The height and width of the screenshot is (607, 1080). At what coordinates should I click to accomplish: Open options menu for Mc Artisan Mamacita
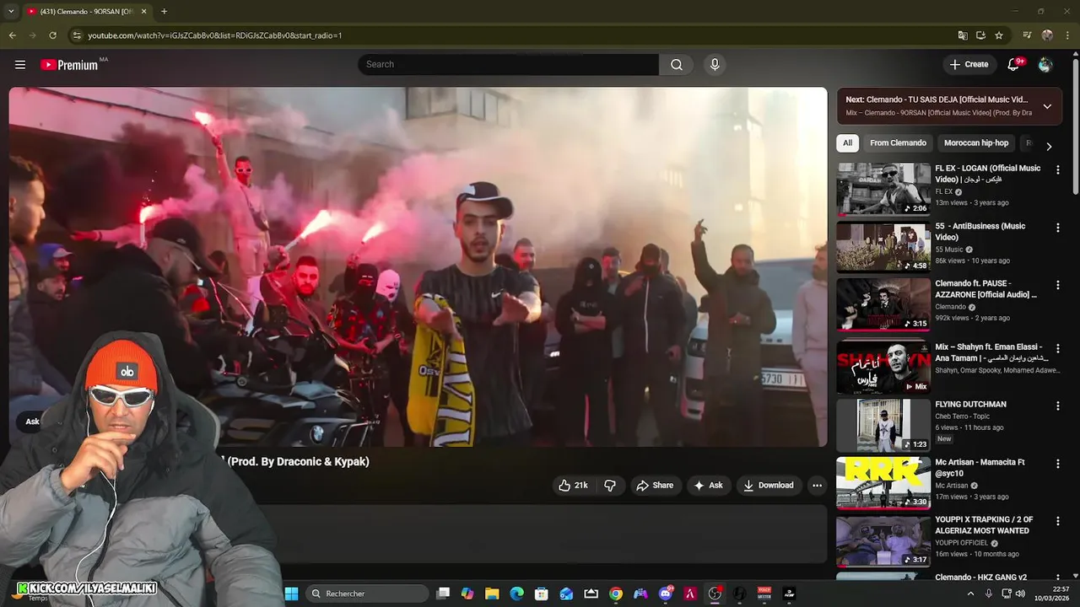click(x=1058, y=464)
